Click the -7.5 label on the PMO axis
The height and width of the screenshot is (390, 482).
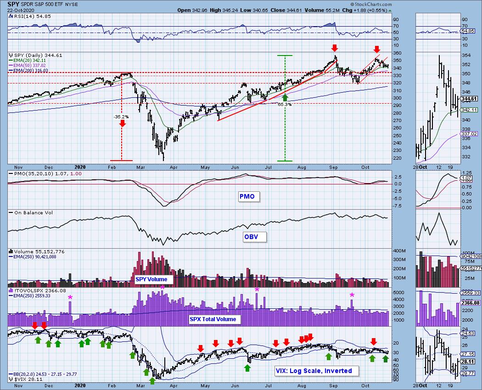(x=397, y=206)
